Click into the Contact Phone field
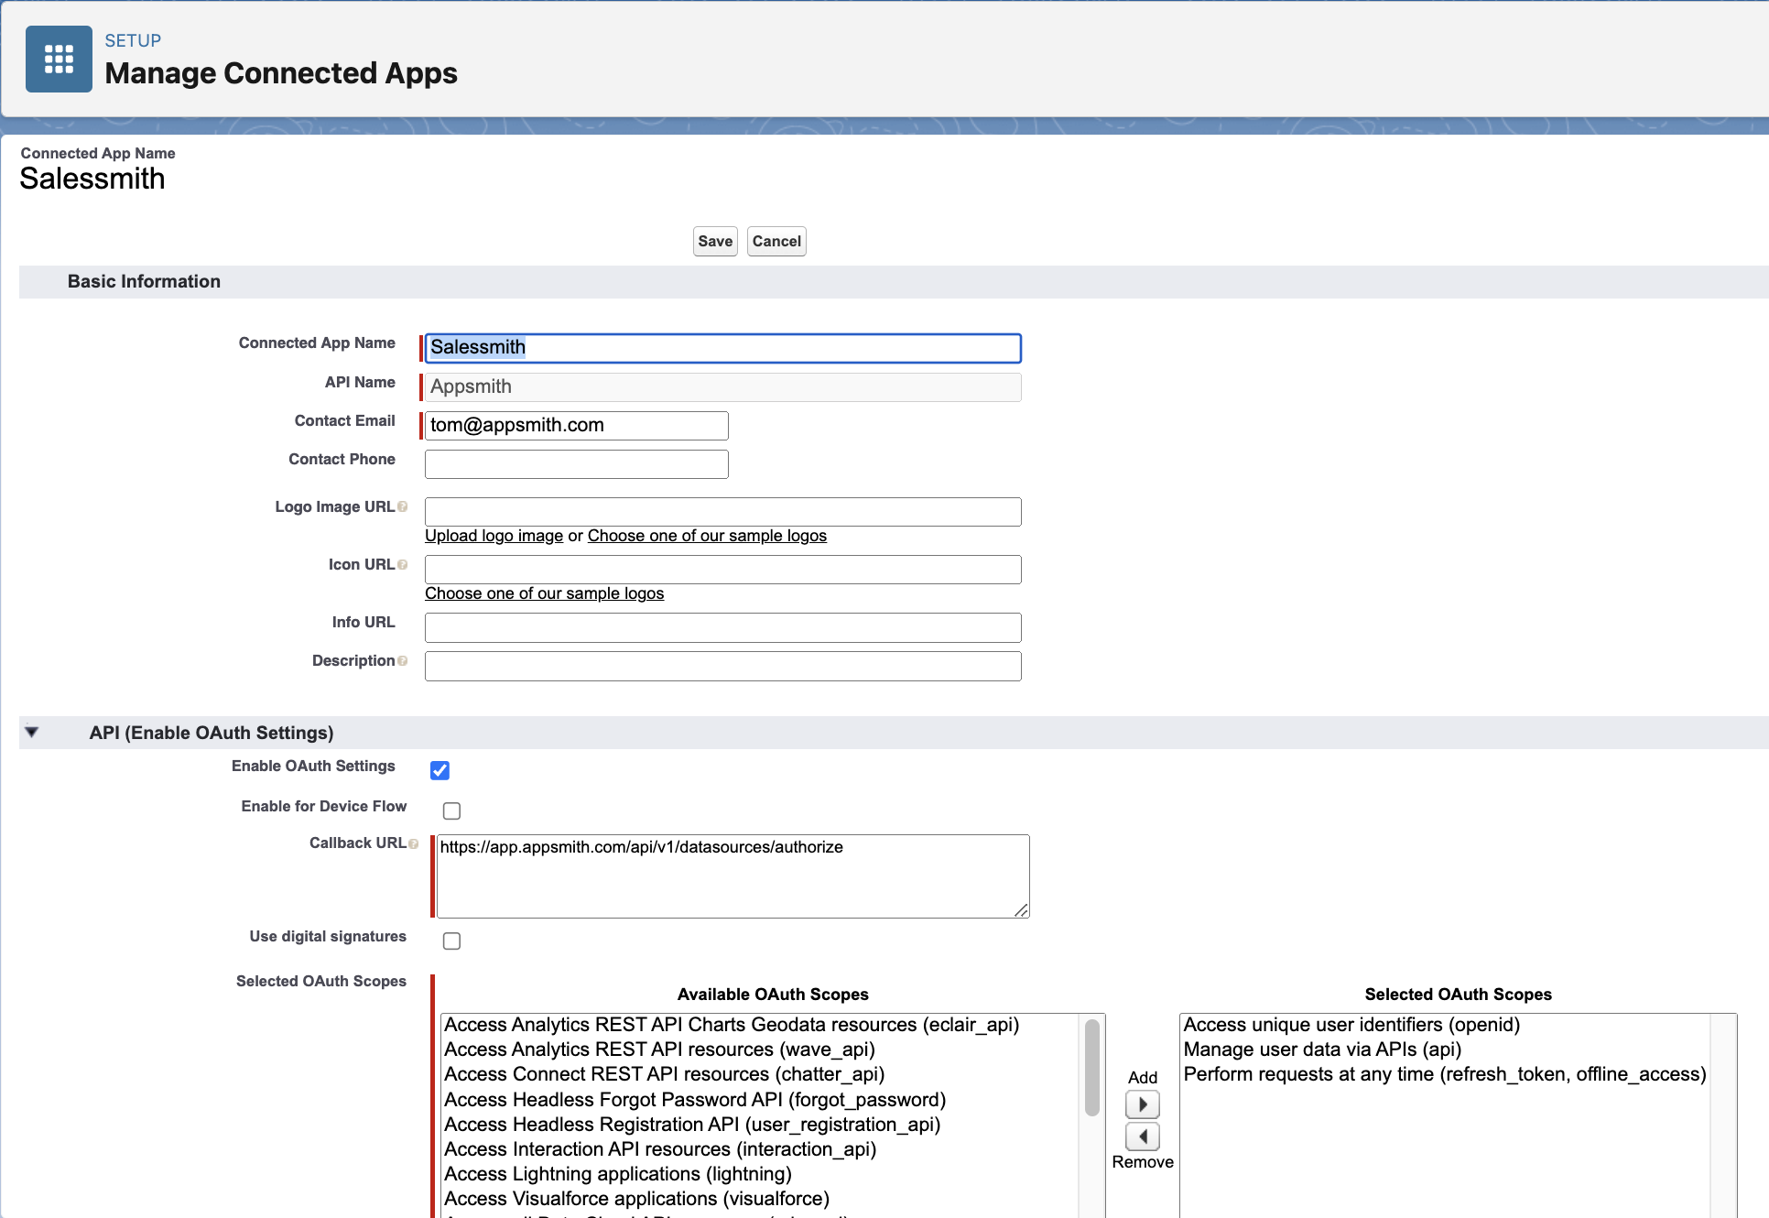The height and width of the screenshot is (1218, 1769). pos(576,464)
